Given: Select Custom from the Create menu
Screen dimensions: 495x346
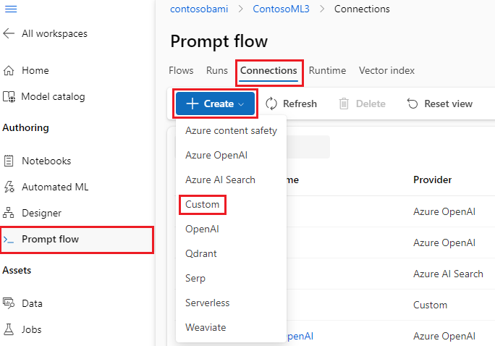Looking at the screenshot, I should pyautogui.click(x=203, y=204).
